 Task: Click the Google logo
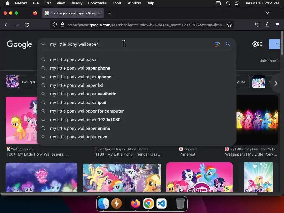(x=19, y=44)
